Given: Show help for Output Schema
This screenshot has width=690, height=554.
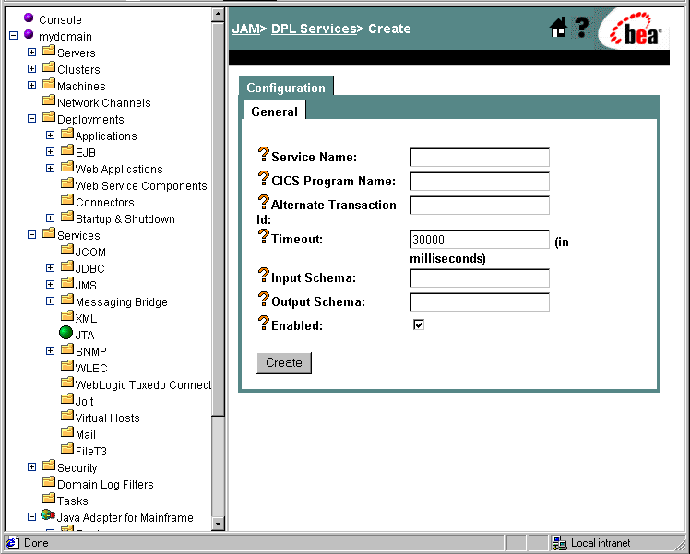Looking at the screenshot, I should click(x=263, y=299).
